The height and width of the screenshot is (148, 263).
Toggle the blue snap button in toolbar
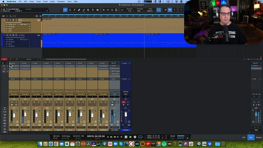pyautogui.click(x=159, y=10)
